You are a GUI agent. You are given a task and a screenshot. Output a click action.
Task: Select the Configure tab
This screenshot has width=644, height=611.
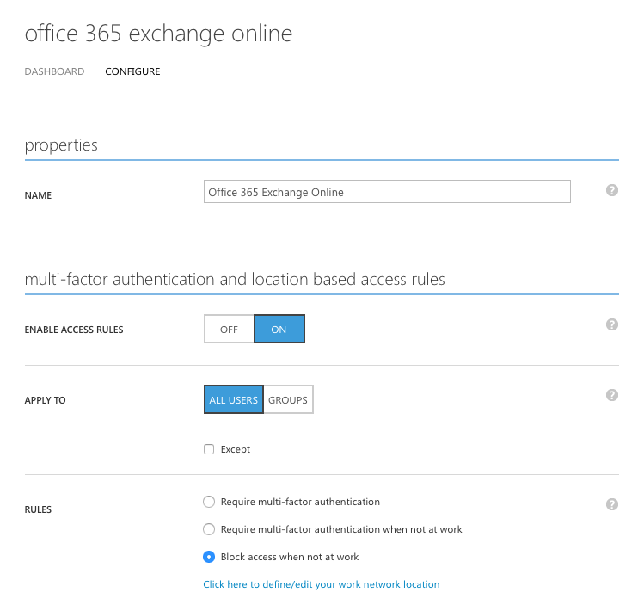coord(132,71)
